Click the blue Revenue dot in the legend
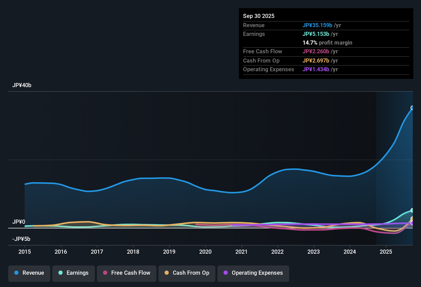 click(16, 273)
